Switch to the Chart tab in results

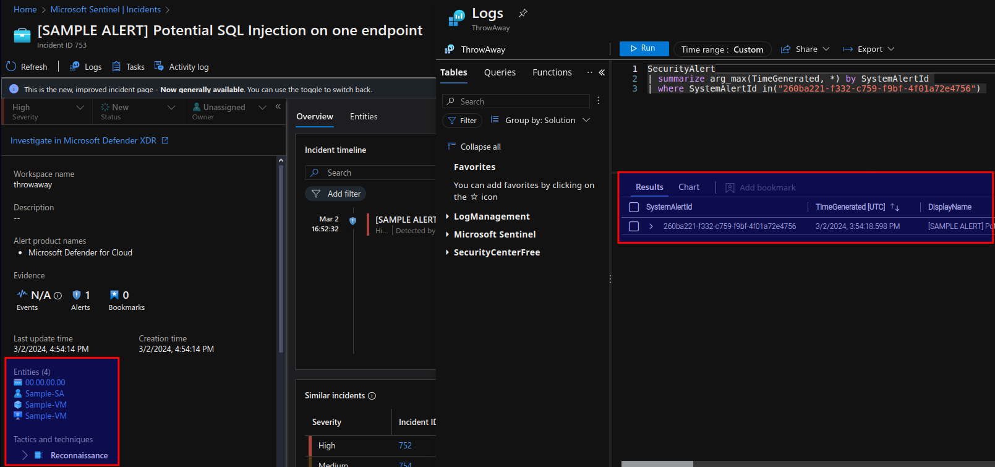[x=688, y=187]
